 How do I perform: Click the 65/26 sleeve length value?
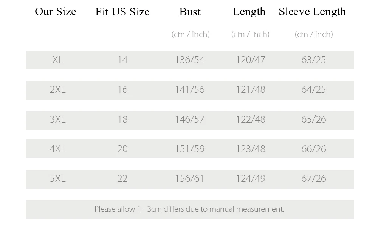coord(314,119)
